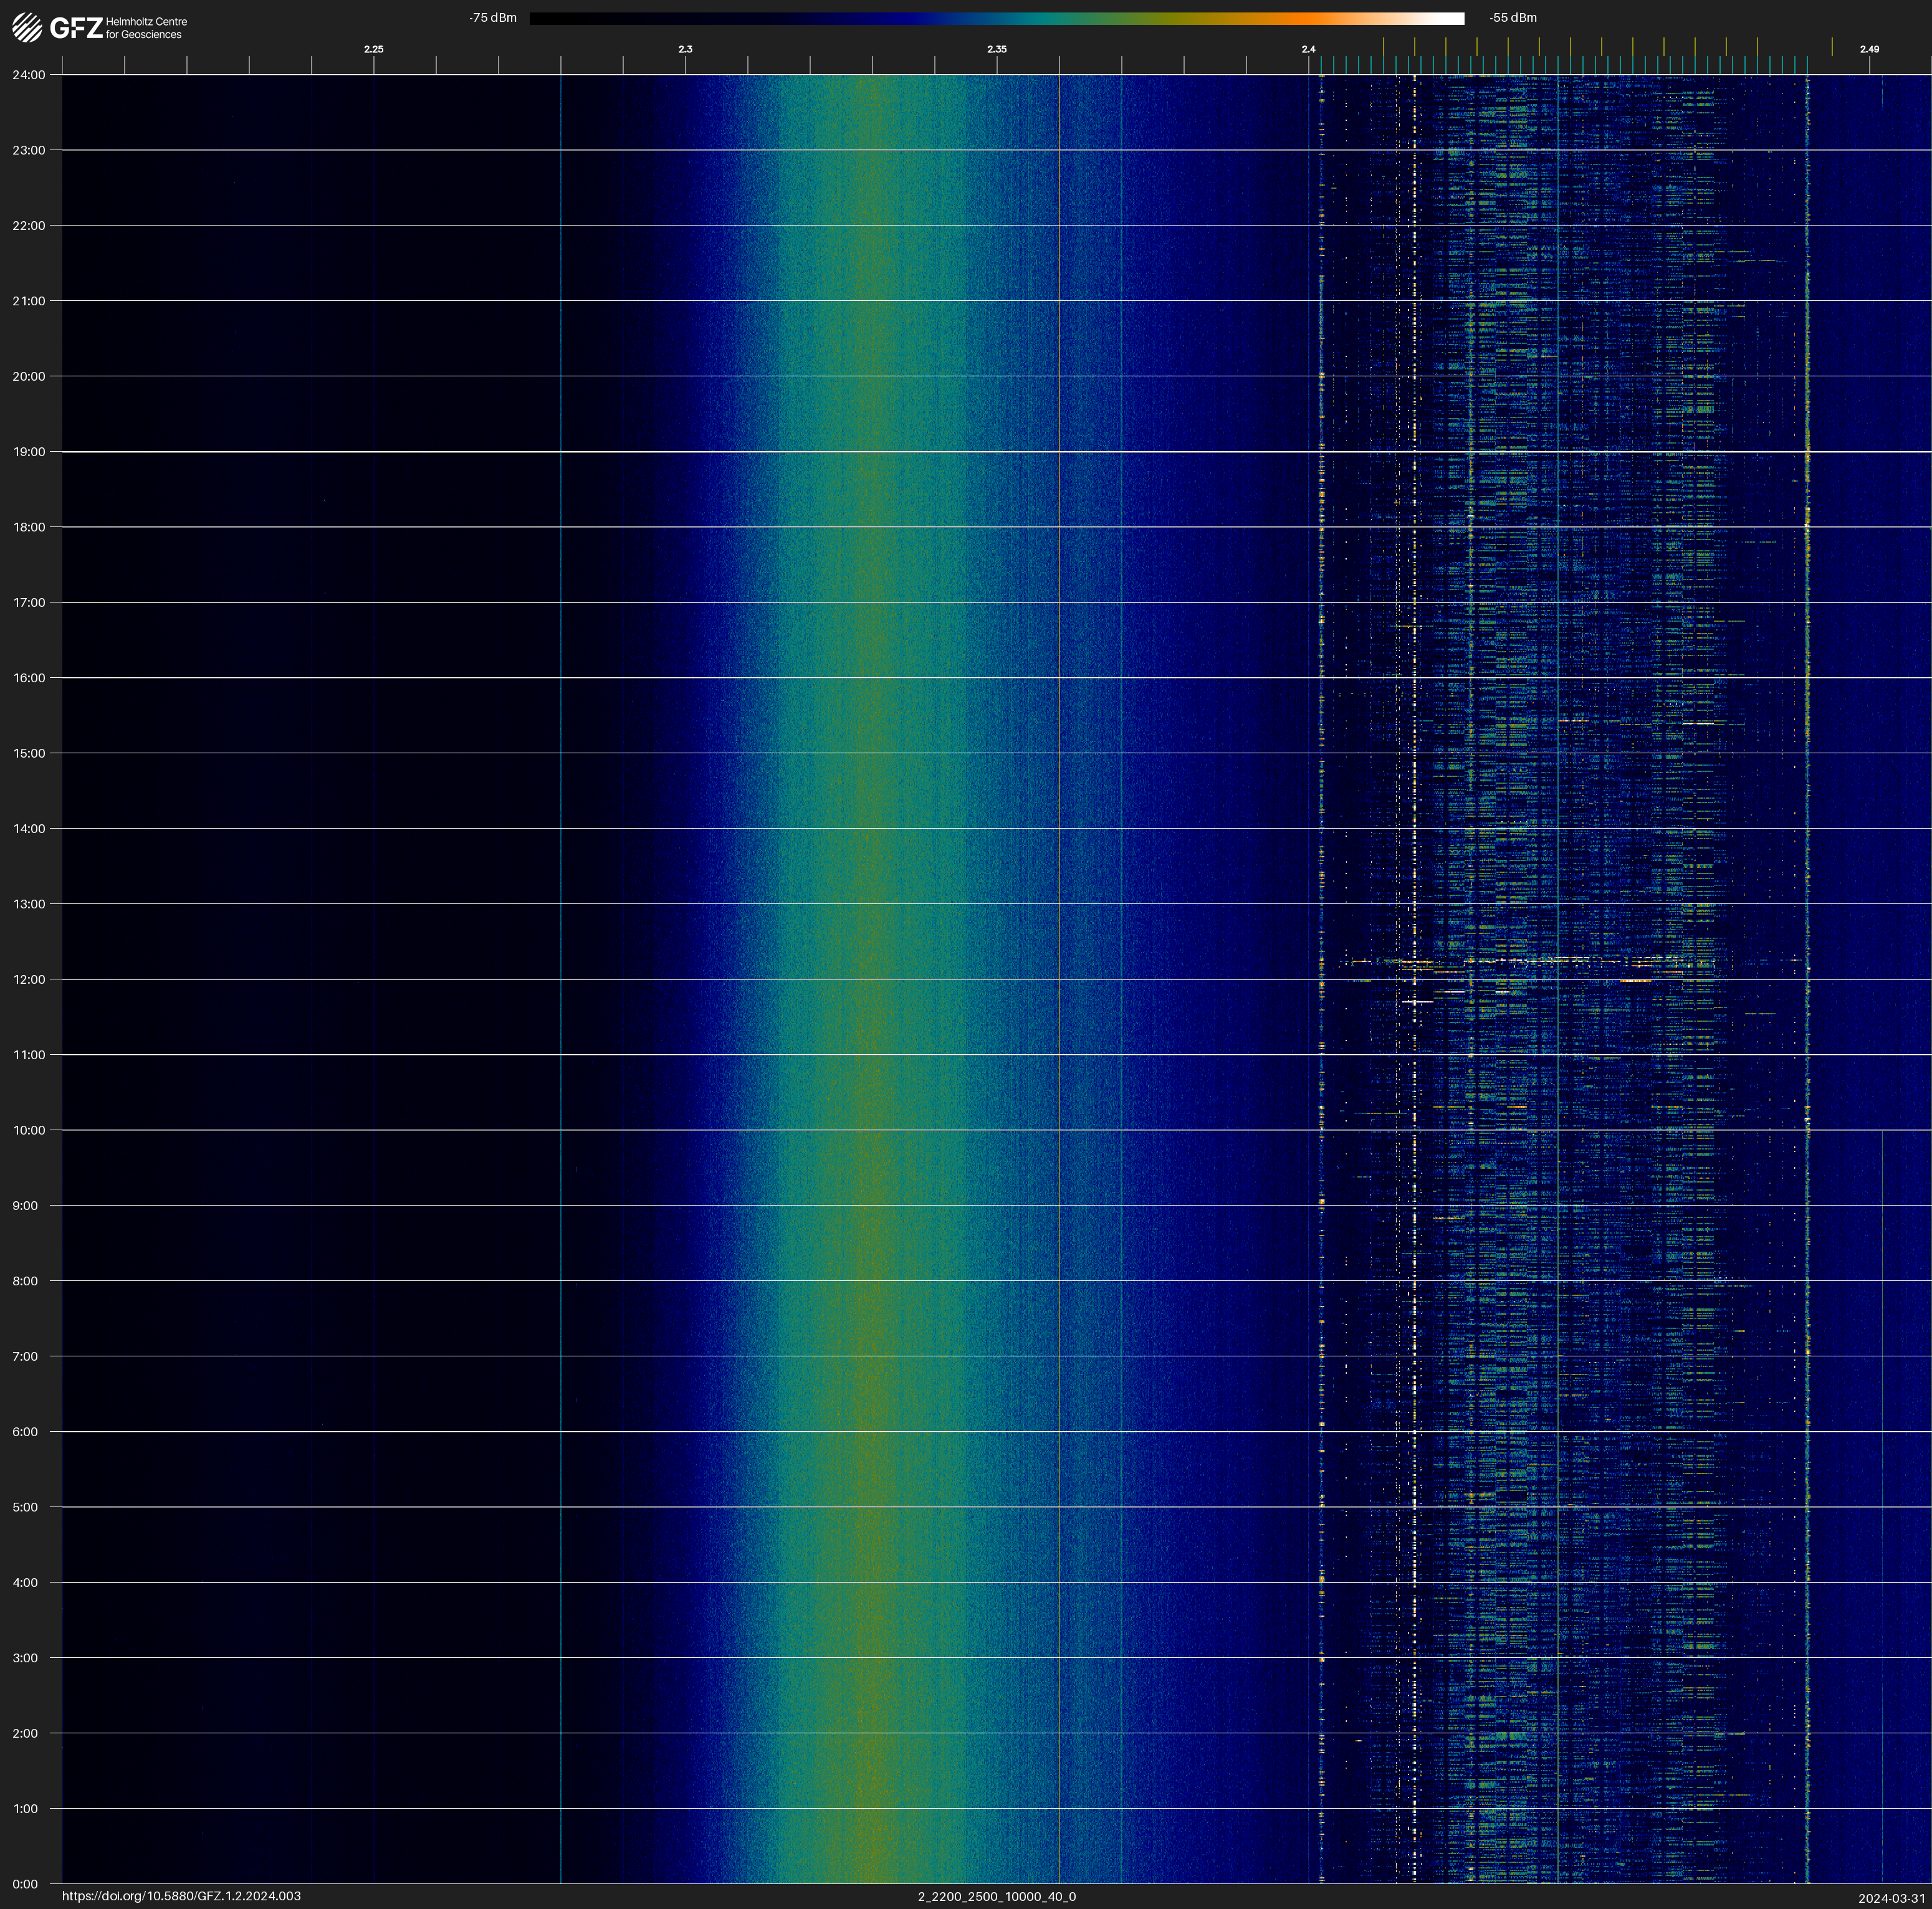Click the 12:00 time axis label
1932x1909 pixels.
29,979
